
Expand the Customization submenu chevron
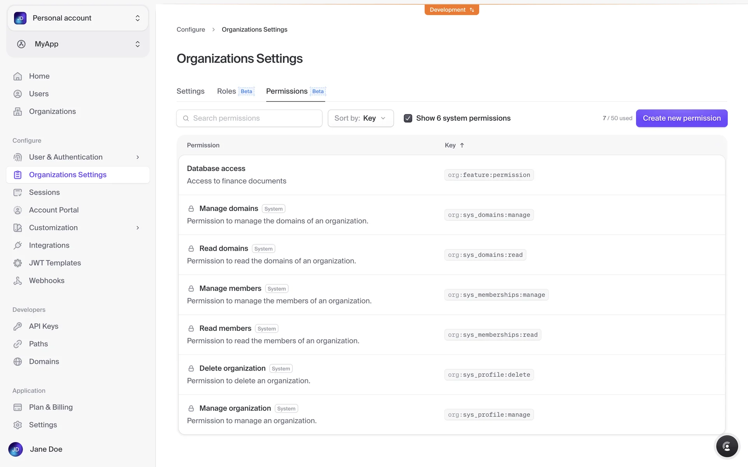click(x=138, y=228)
